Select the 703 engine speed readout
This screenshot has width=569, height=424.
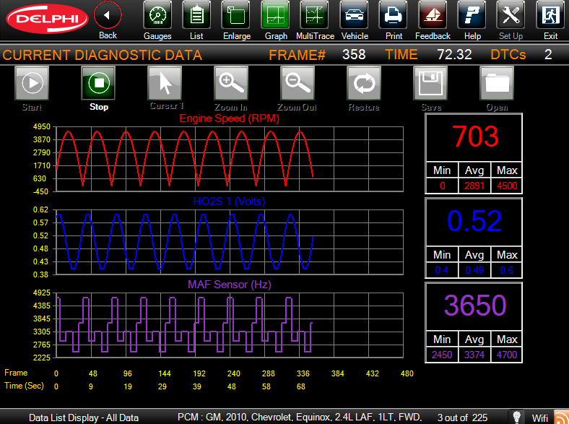pyautogui.click(x=474, y=137)
